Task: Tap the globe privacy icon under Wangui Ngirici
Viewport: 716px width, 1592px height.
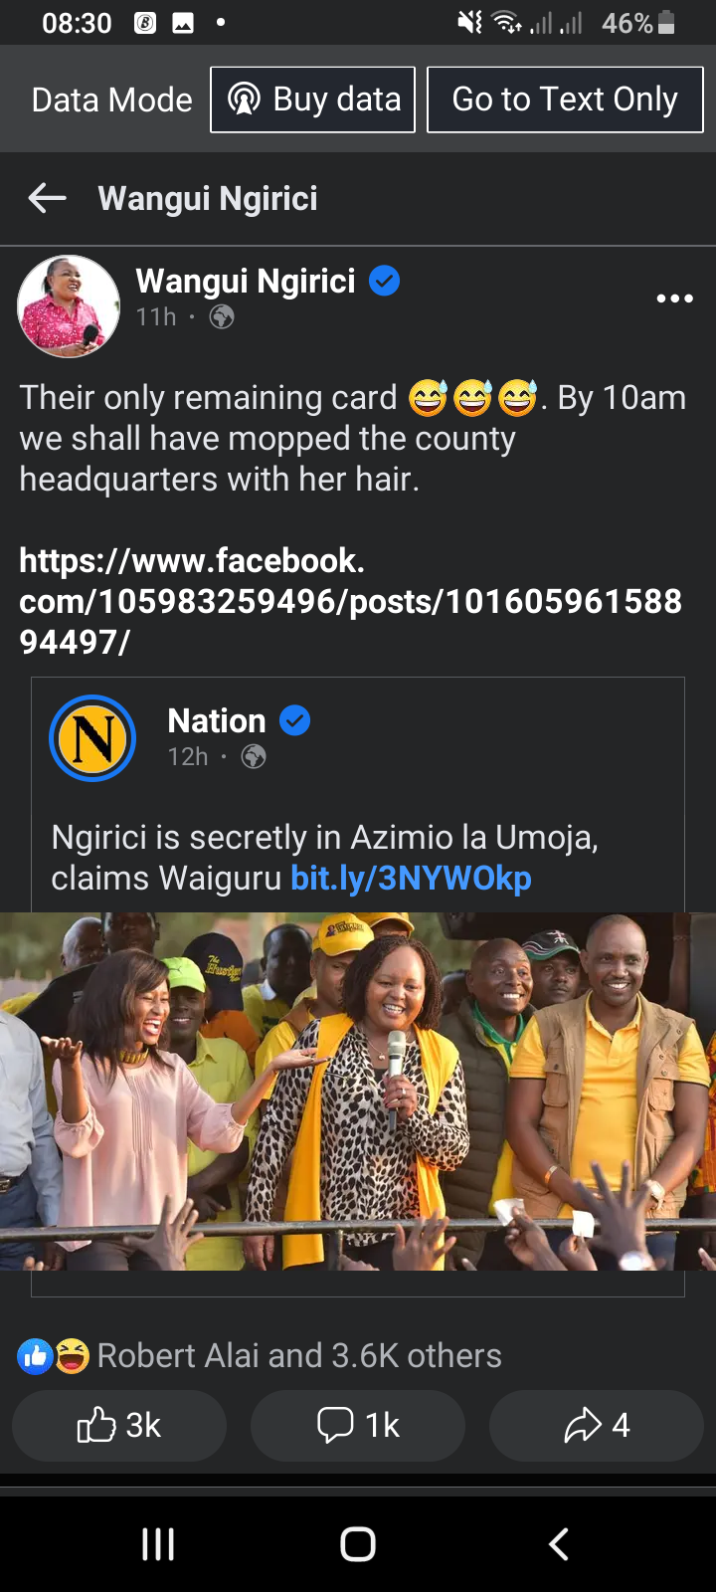Action: [x=222, y=317]
